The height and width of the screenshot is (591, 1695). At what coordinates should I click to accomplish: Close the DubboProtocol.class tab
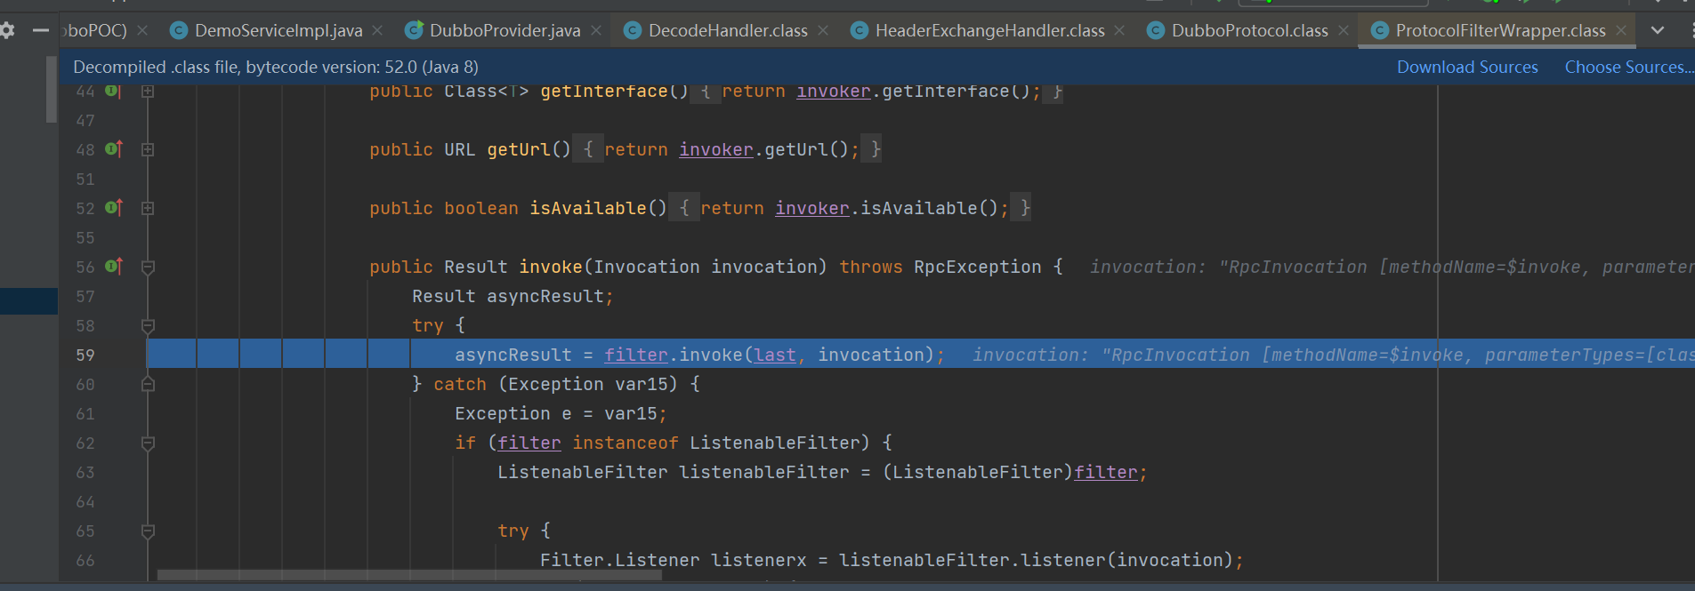point(1344,30)
